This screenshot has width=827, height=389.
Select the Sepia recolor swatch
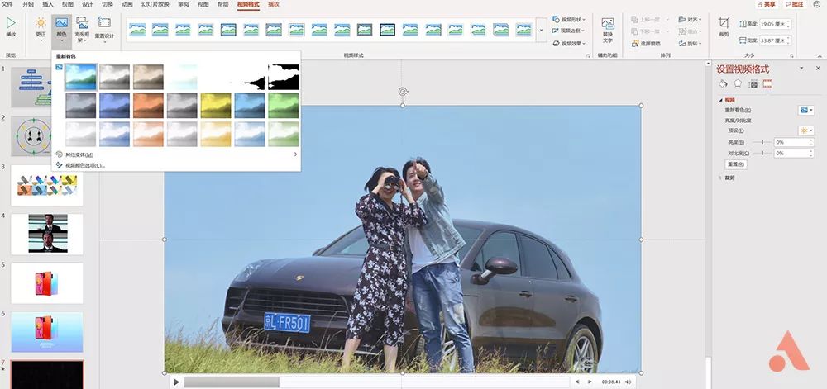coord(148,77)
